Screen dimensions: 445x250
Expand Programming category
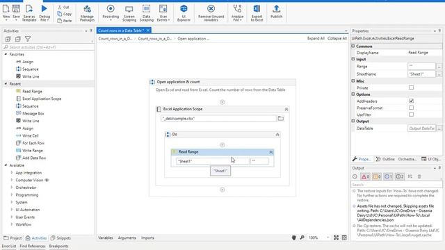click(x=12, y=195)
